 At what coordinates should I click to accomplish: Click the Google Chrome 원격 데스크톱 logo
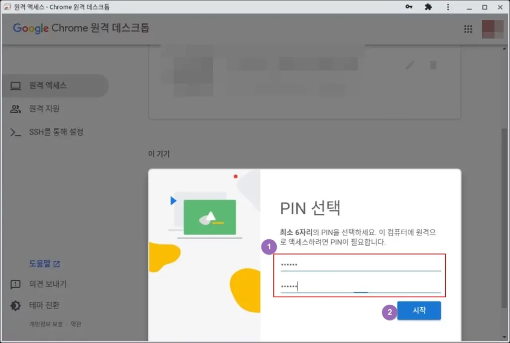pos(81,28)
